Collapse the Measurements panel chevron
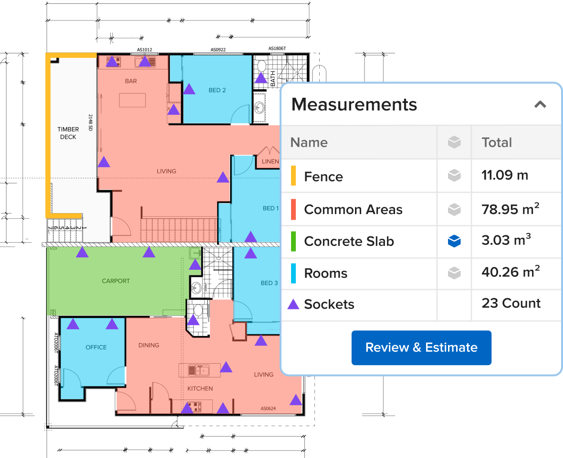The image size is (563, 458). click(540, 104)
